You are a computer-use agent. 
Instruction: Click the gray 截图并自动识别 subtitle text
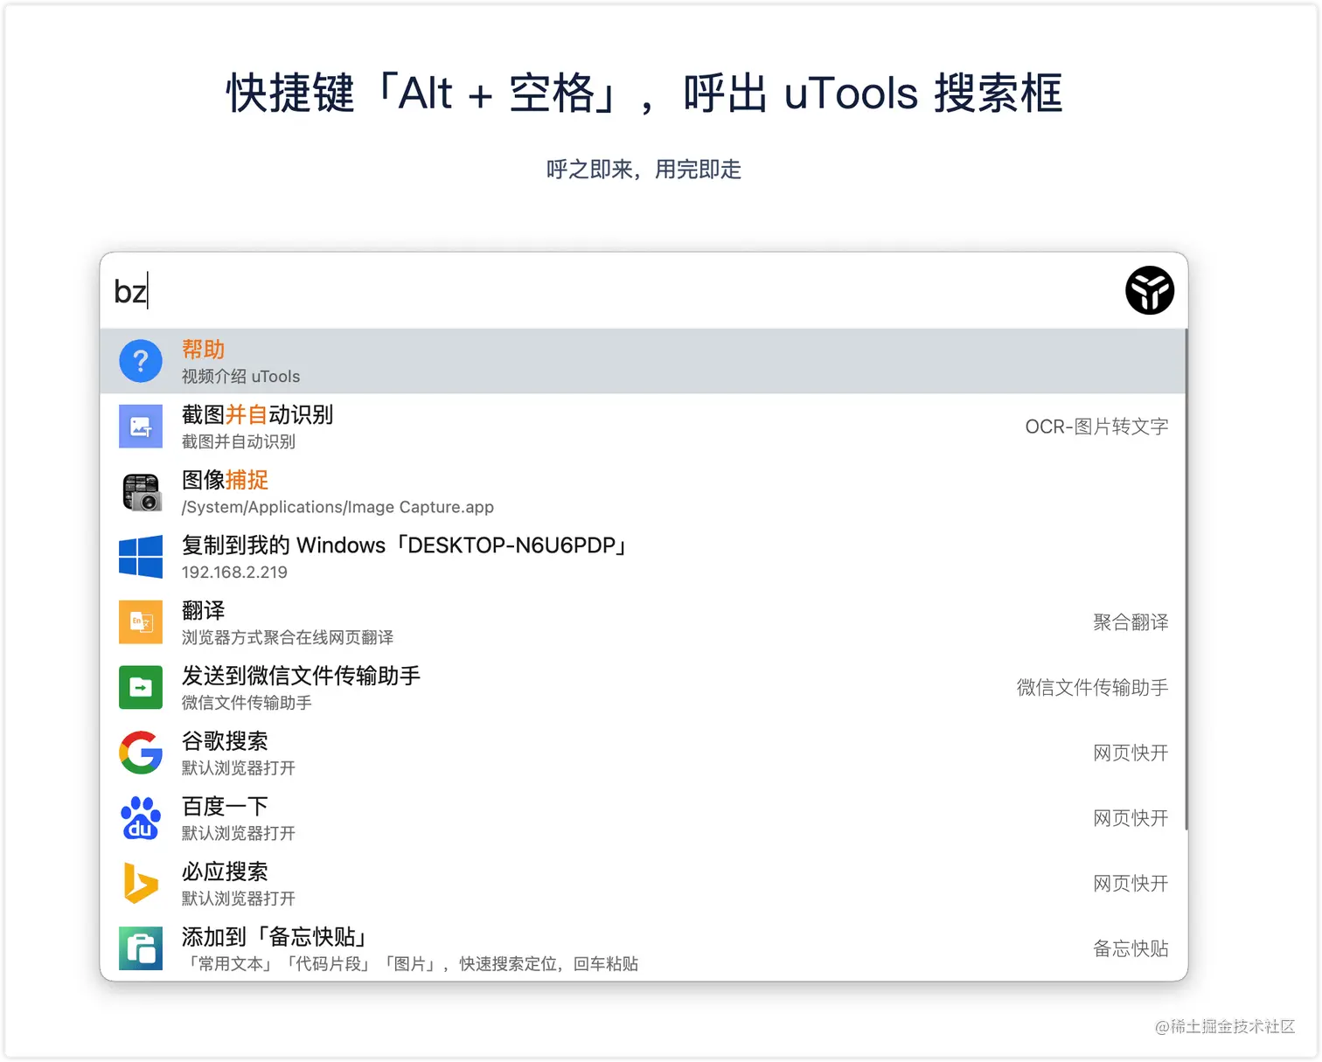pyautogui.click(x=239, y=441)
